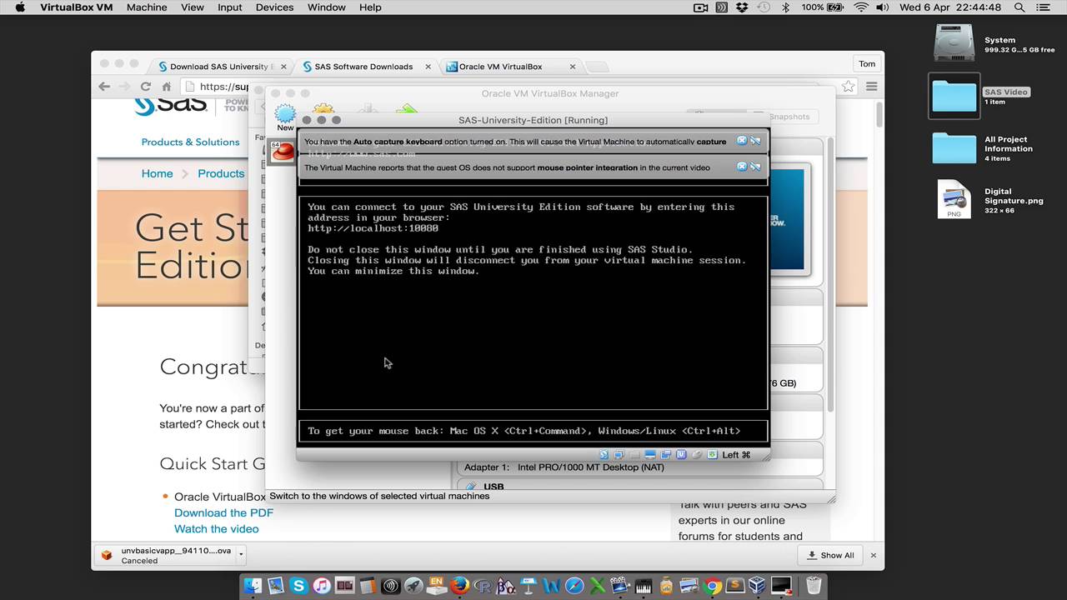Screen dimensions: 1067x600
Task: Open the Window menu
Action: (x=327, y=7)
